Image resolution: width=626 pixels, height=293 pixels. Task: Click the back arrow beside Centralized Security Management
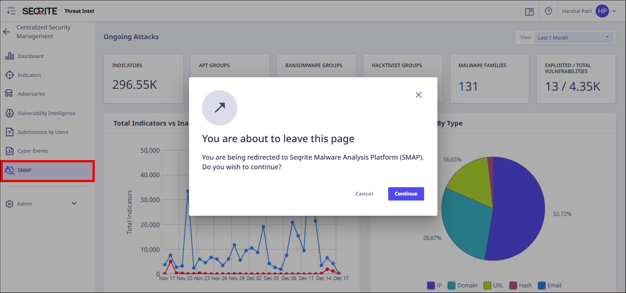(6, 32)
